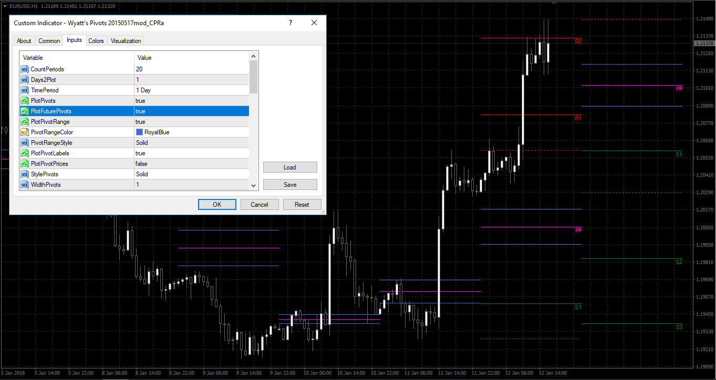Switch to the Visualization tab
This screenshot has height=380, width=716.
click(126, 41)
